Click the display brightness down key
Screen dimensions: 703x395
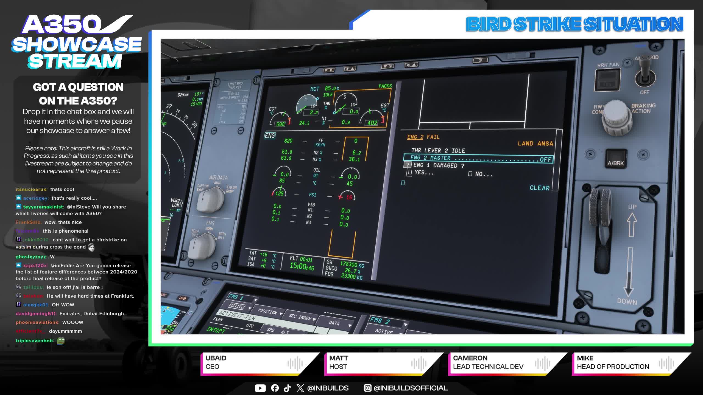pyautogui.click(x=329, y=70)
